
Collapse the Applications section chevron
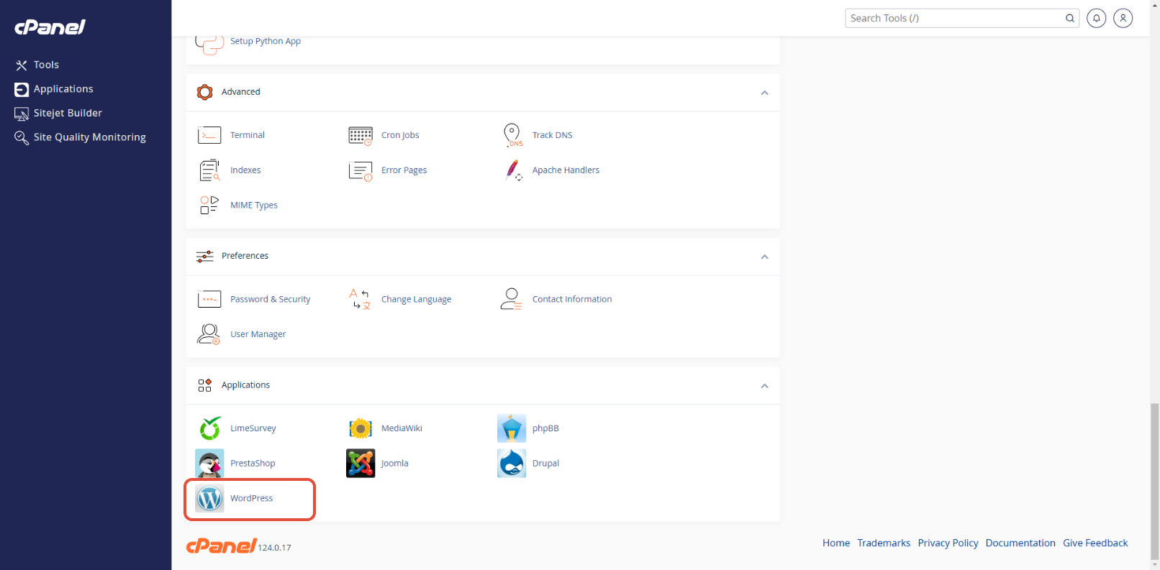coord(764,386)
